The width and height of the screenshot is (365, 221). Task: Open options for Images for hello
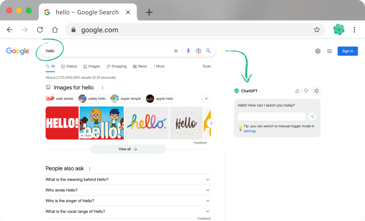point(103,88)
